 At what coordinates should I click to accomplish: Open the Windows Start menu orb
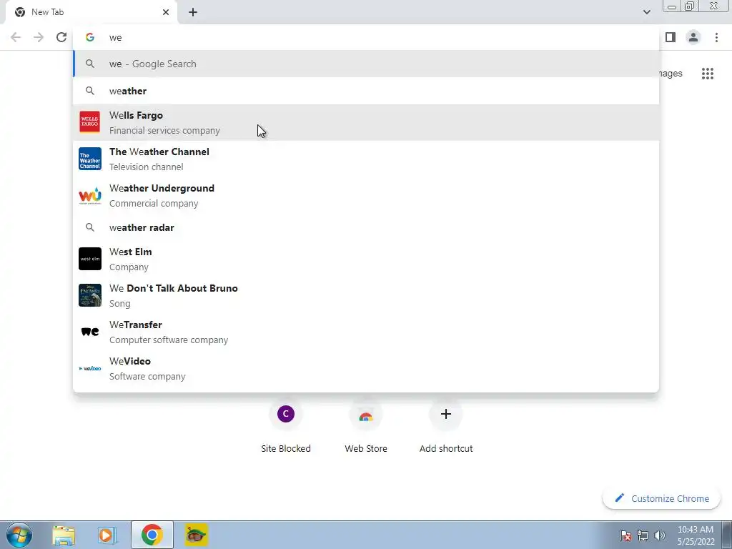[x=19, y=535]
